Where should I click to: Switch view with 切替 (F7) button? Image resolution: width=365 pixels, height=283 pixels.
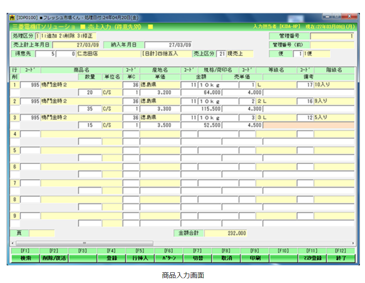197,258
